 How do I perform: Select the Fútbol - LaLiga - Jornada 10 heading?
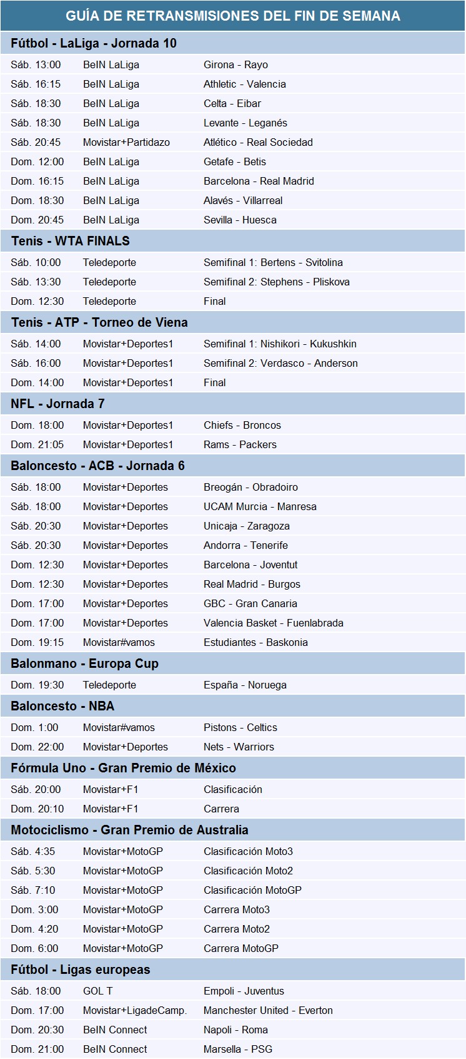[94, 43]
